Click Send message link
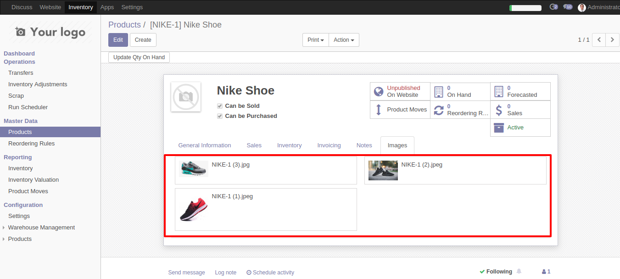 click(186, 273)
